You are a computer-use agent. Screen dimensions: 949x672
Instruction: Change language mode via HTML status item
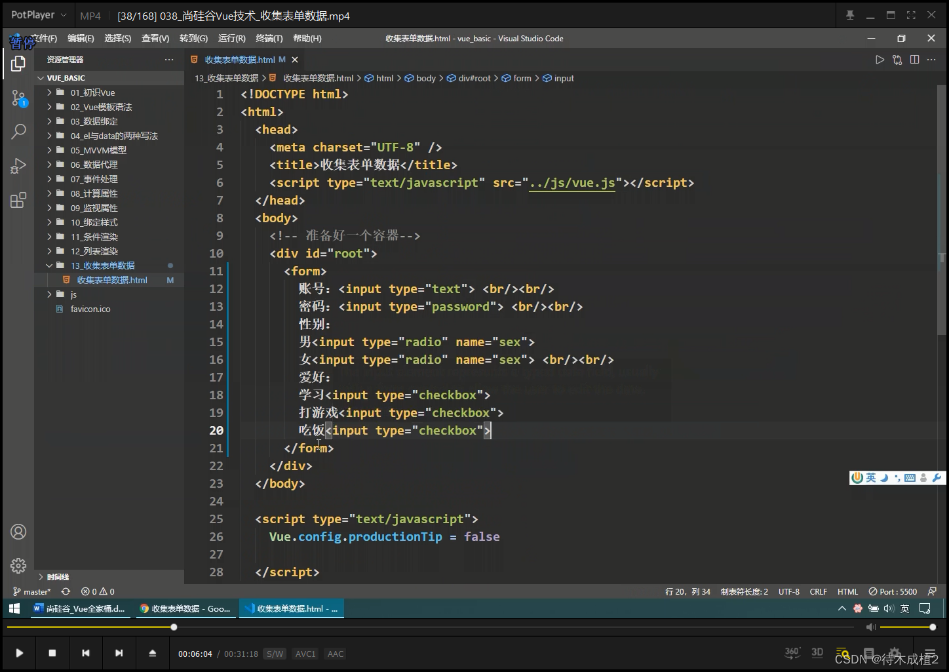point(847,591)
